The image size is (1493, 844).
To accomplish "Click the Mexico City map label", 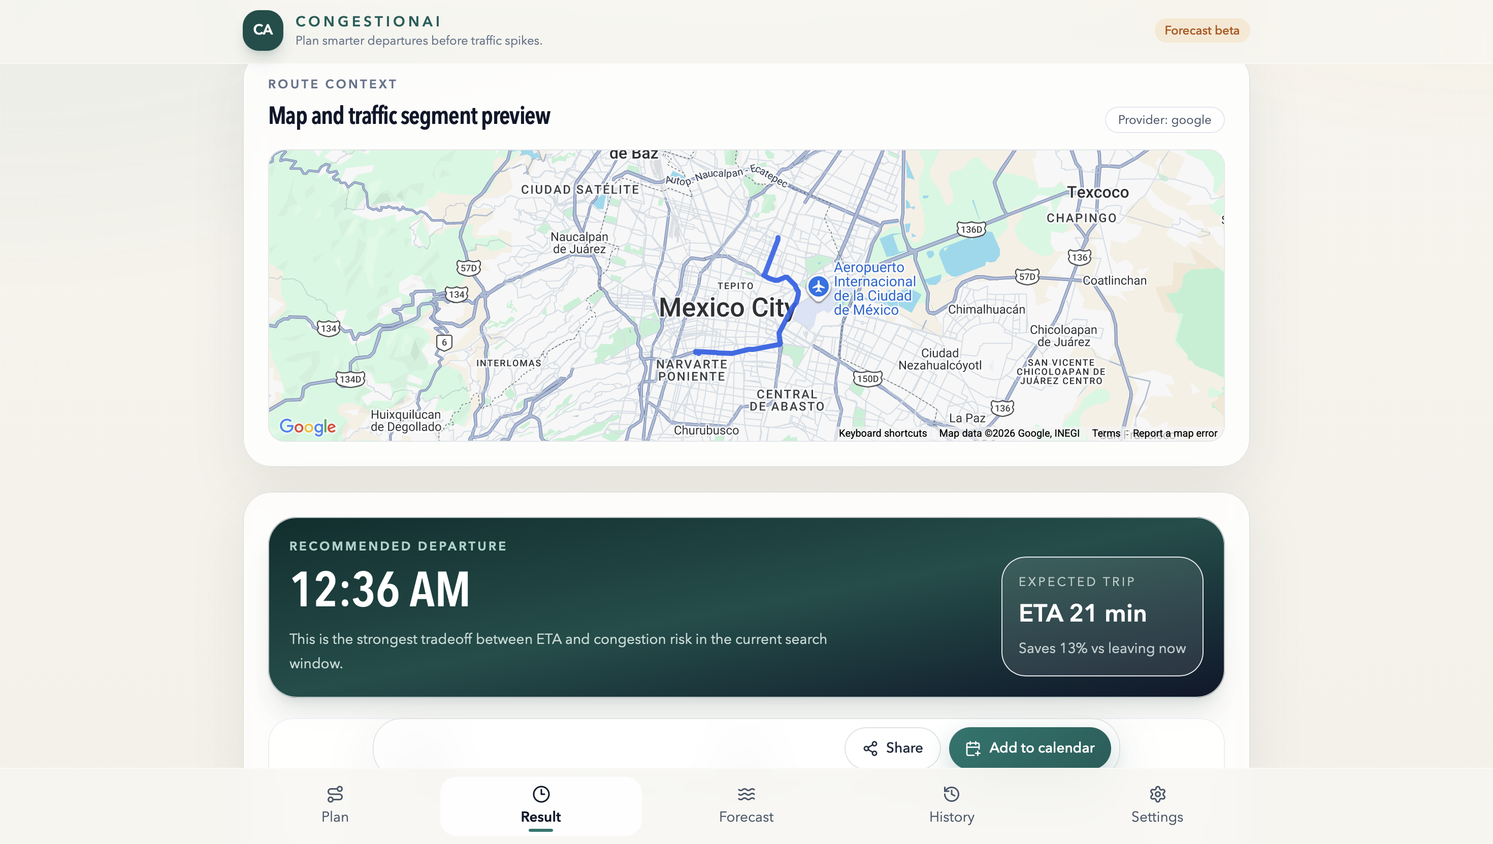I will 727,307.
